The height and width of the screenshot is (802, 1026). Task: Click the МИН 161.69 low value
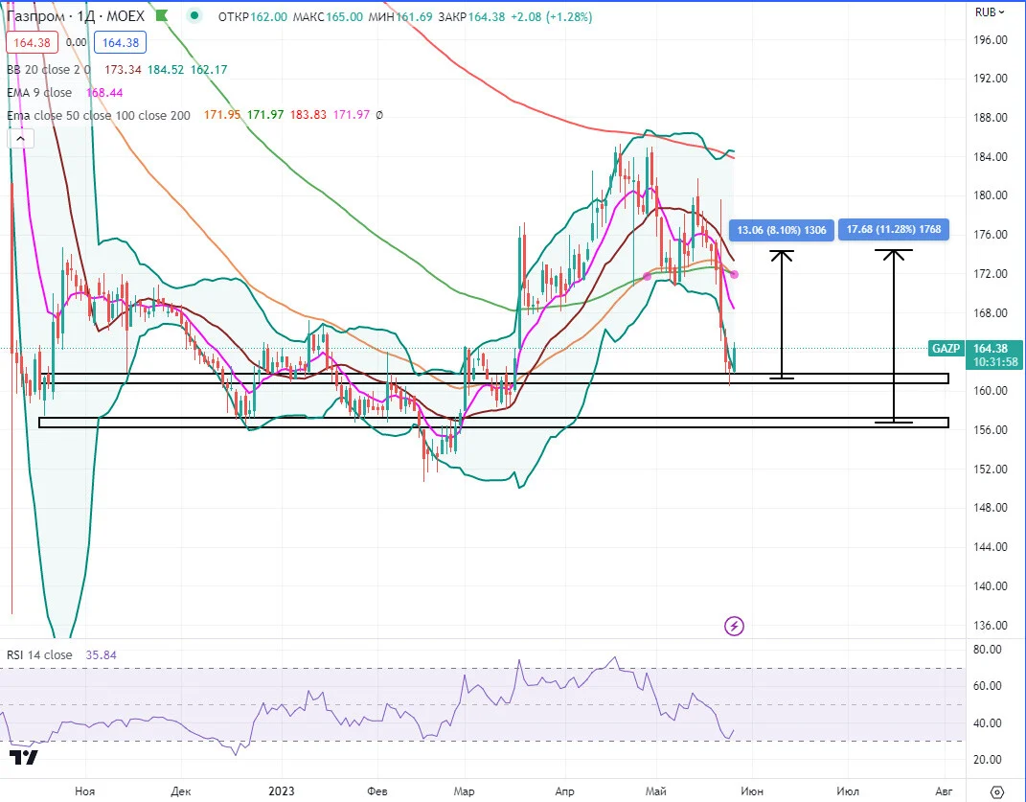pyautogui.click(x=400, y=16)
